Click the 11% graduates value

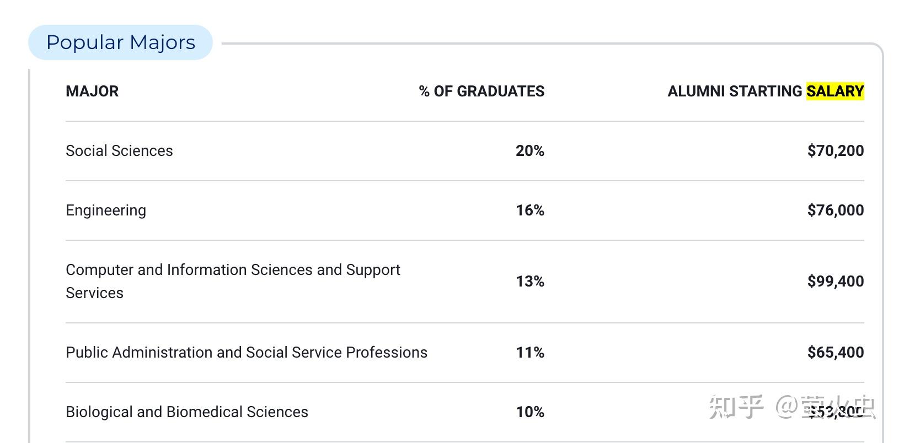pyautogui.click(x=529, y=352)
